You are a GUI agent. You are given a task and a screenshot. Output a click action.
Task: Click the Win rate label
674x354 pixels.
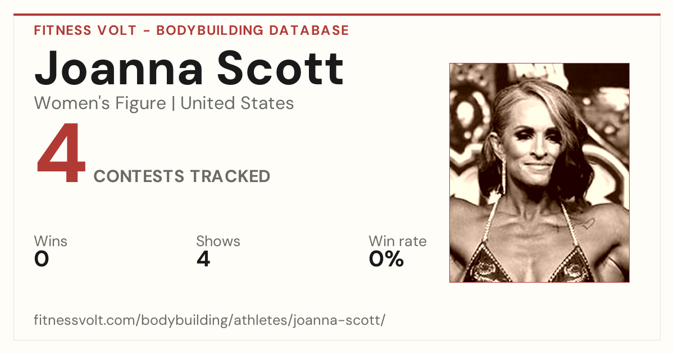click(398, 242)
